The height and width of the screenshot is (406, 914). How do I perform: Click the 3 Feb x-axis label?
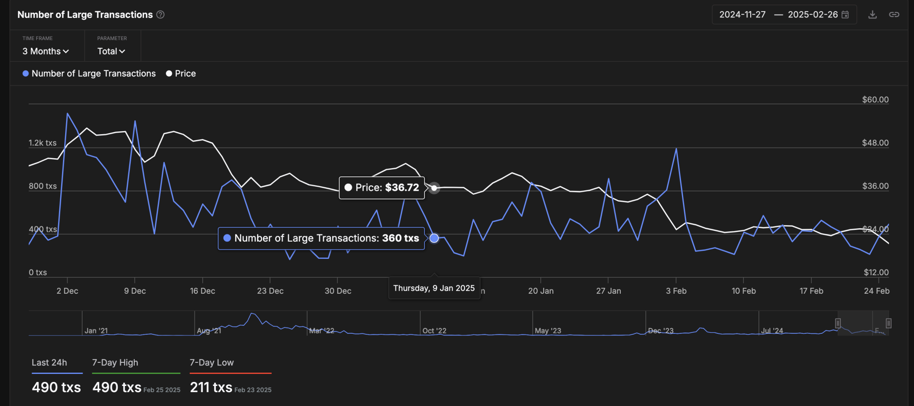676,291
